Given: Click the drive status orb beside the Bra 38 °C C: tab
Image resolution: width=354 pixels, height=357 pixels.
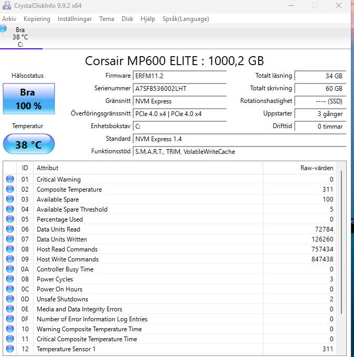Looking at the screenshot, I should click(3, 29).
